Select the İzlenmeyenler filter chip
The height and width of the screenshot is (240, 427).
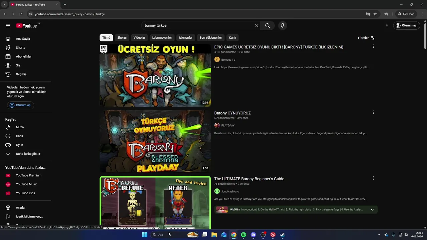[x=162, y=38]
